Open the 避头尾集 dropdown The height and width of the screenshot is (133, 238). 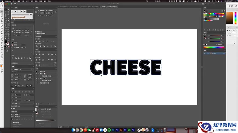pos(33,104)
